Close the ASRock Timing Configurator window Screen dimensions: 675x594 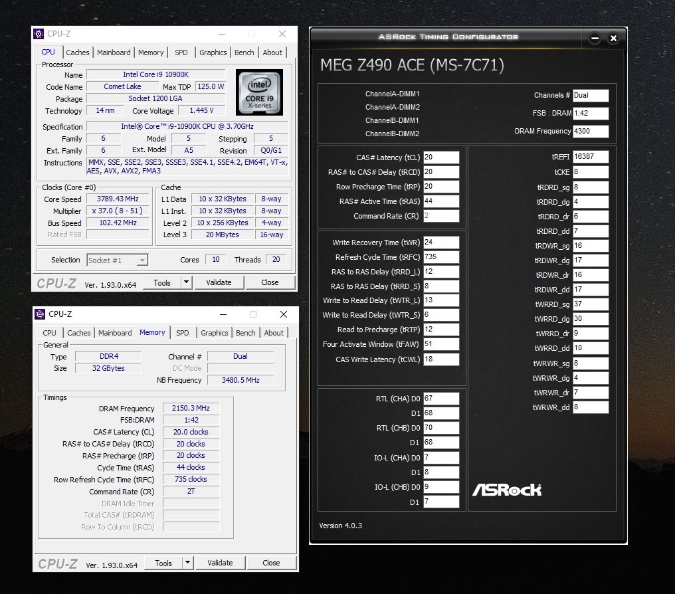click(x=613, y=39)
